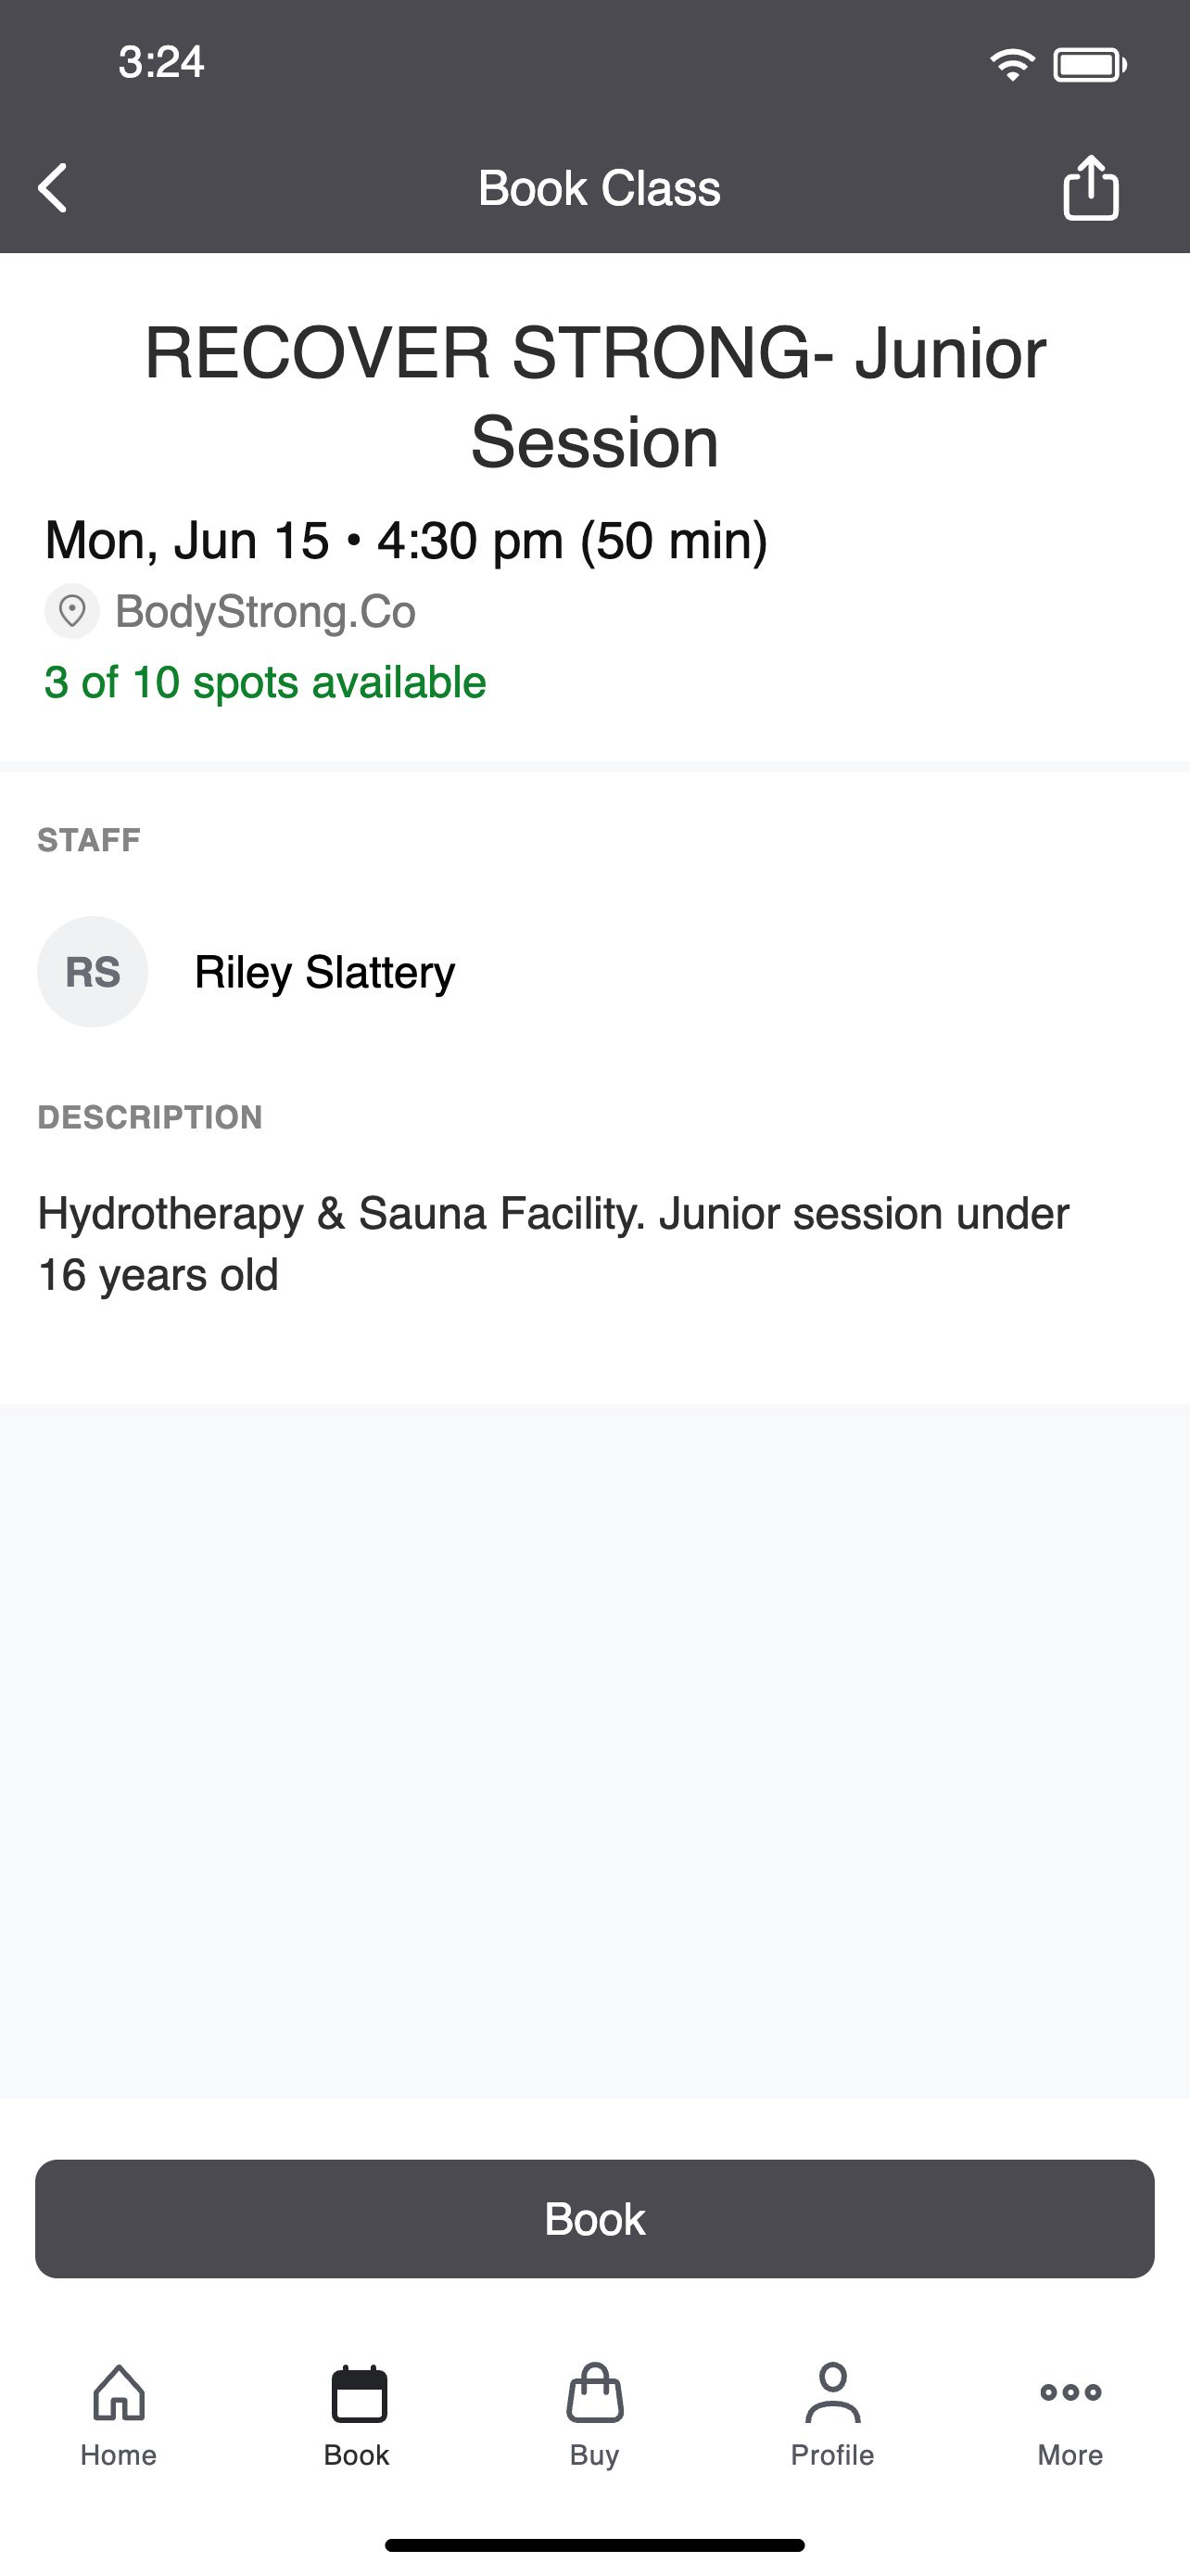Tap the Hydrotherapy description text
The image size is (1190, 2576).
[553, 1244]
